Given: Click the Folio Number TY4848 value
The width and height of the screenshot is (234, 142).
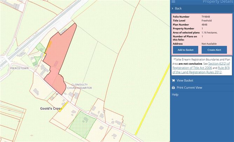Looking at the screenshot, I should (x=206, y=16).
